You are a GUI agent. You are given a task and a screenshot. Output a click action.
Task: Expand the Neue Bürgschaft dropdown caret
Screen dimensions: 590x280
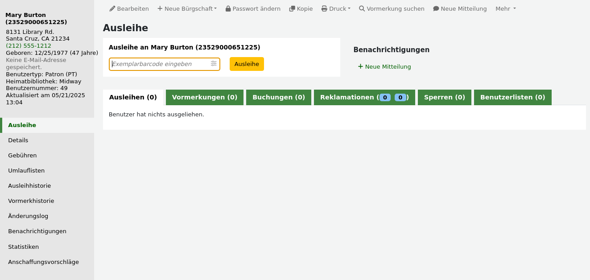click(215, 8)
